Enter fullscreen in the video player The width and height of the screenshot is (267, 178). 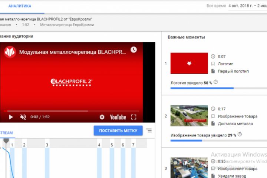[133, 117]
